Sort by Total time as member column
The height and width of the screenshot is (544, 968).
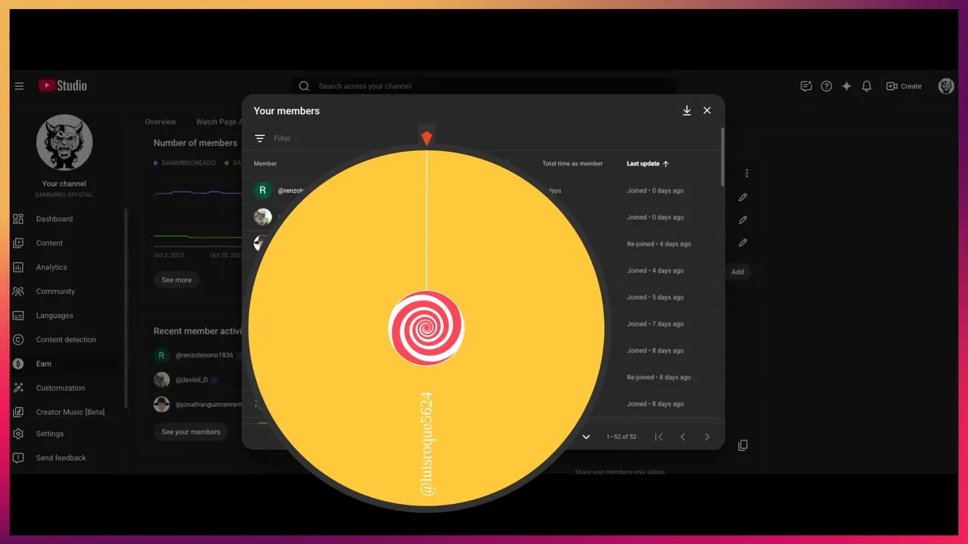point(572,164)
